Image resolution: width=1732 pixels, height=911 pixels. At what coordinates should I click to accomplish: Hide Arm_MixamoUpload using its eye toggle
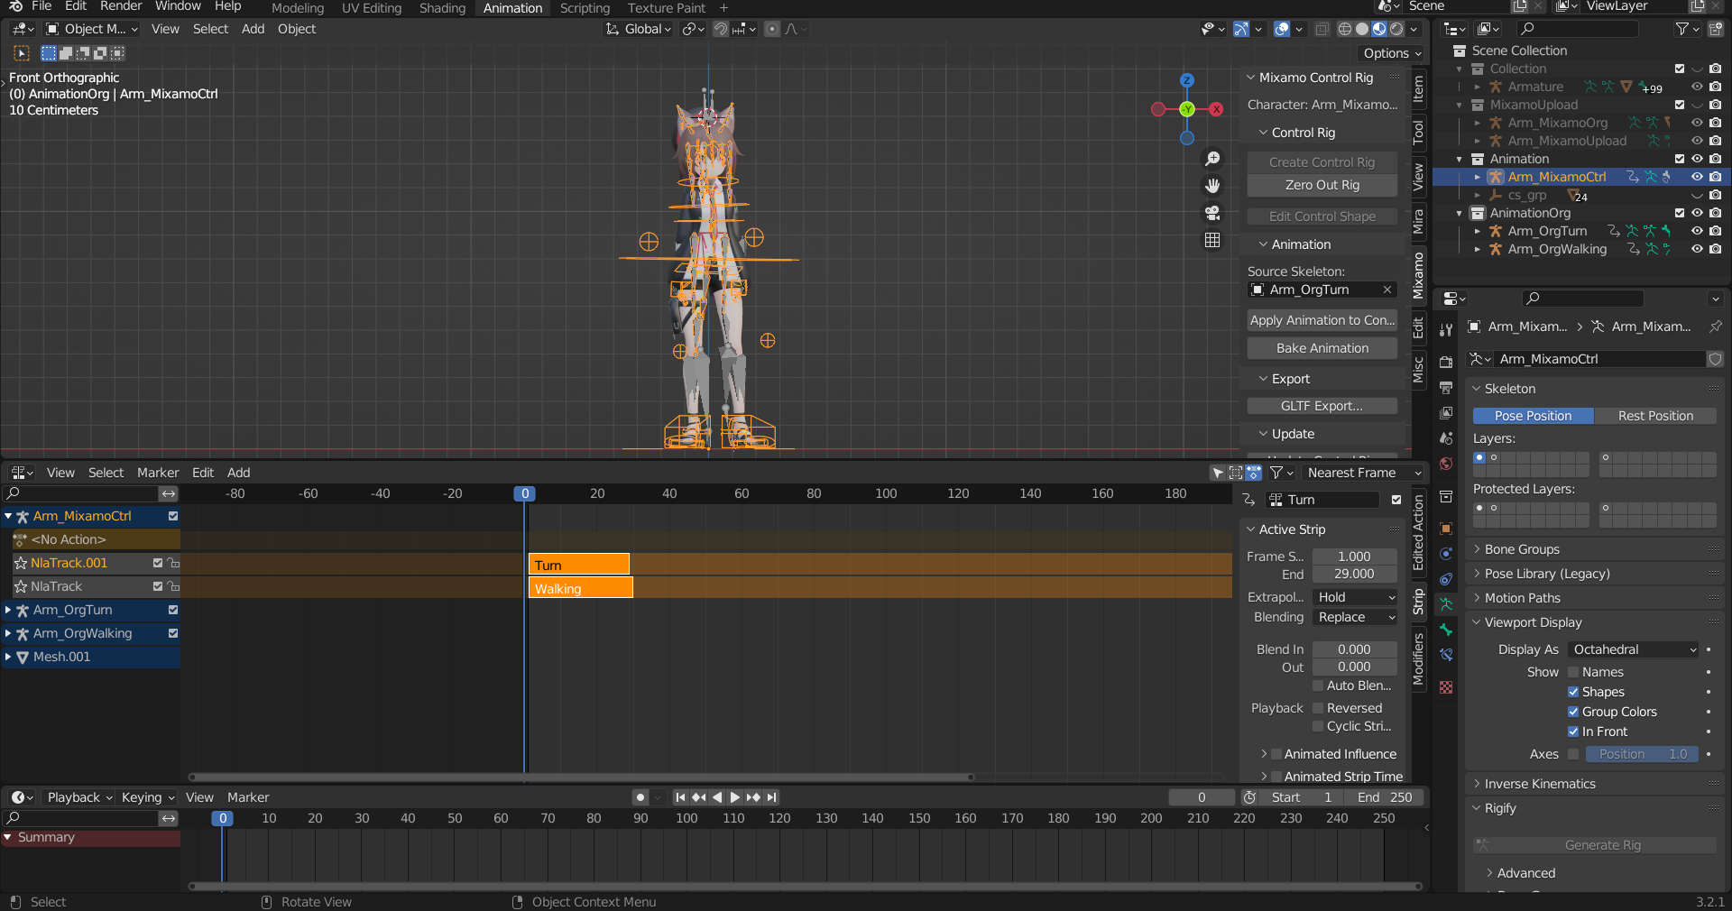[1698, 141]
